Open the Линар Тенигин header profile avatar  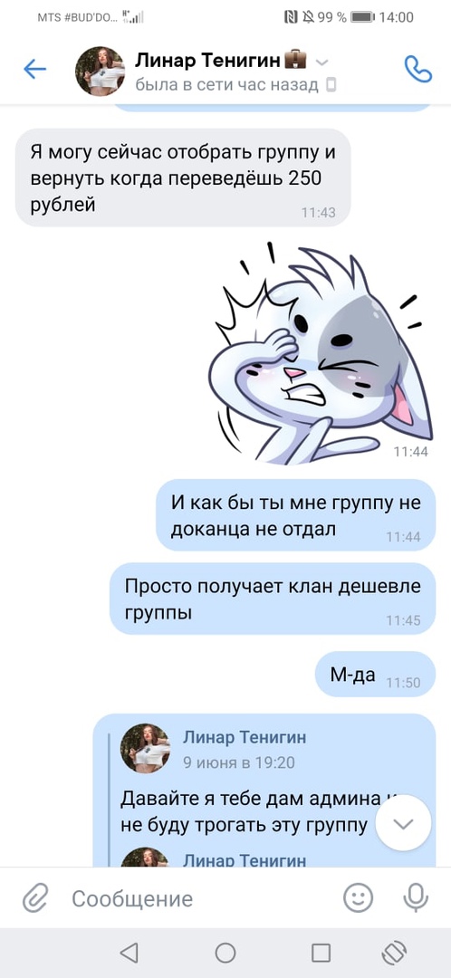(100, 71)
